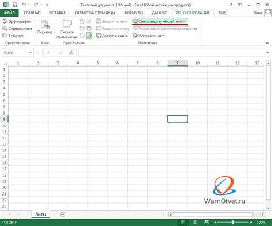Image resolution: width=272 pixels, height=226 pixels.
Task: Go to the next comment icon
Action: tap(82, 36)
